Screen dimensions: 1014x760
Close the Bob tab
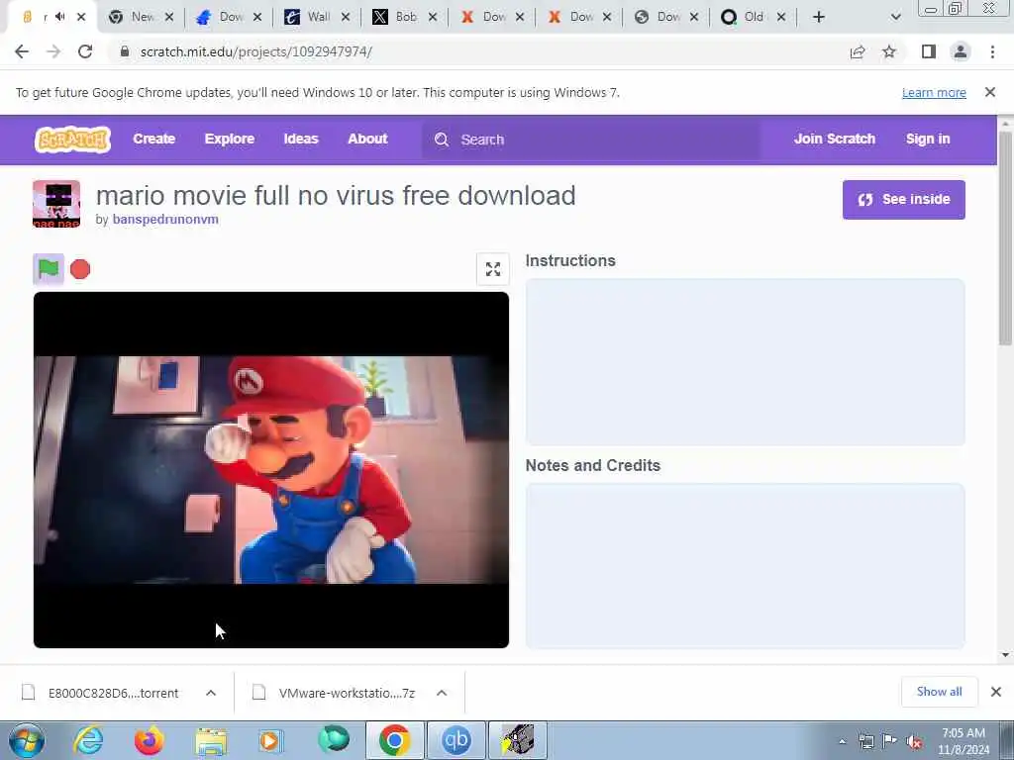point(433,18)
